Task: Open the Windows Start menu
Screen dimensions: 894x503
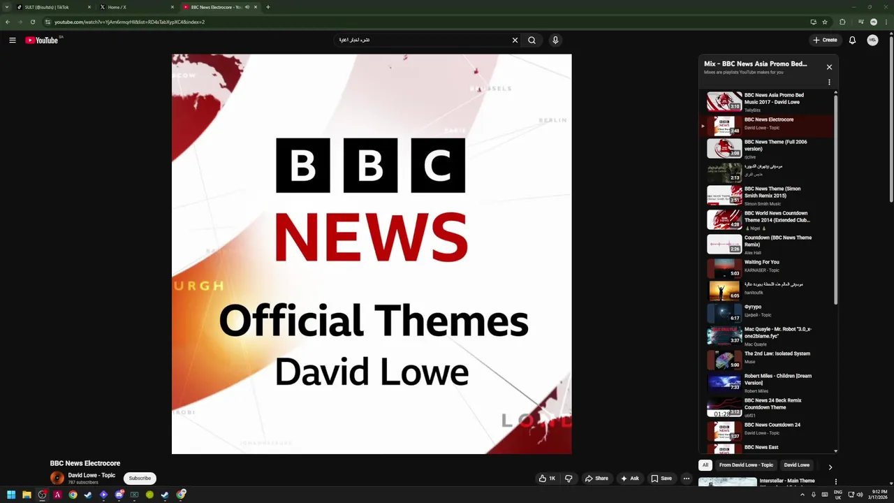Action: [11, 495]
